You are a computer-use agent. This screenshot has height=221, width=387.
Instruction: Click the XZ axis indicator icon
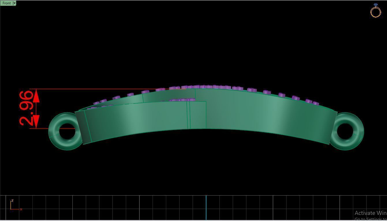(x=16, y=205)
